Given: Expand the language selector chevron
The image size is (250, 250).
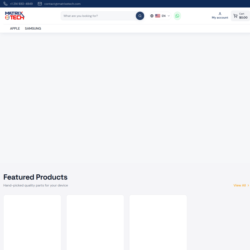Looking at the screenshot, I should tap(168, 16).
